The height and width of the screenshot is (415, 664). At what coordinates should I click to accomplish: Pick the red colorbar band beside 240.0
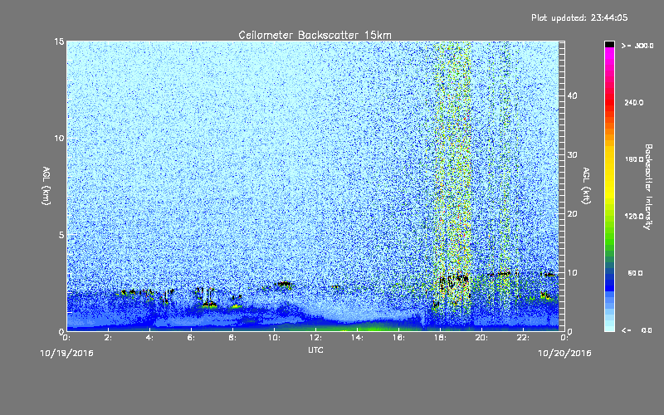coord(609,102)
